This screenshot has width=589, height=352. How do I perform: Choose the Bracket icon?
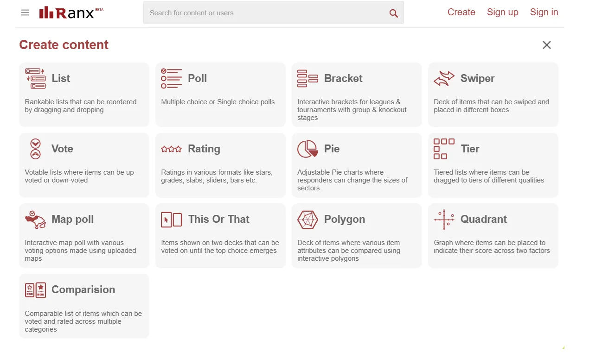click(307, 78)
